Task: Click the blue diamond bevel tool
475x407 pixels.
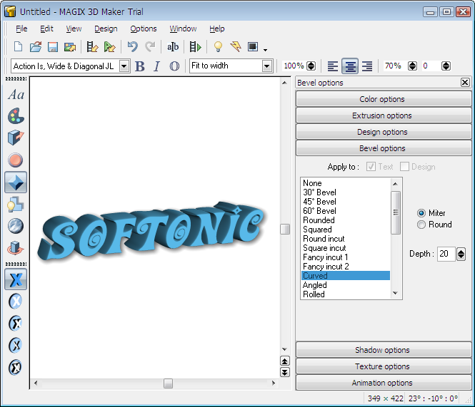Action: coord(16,182)
